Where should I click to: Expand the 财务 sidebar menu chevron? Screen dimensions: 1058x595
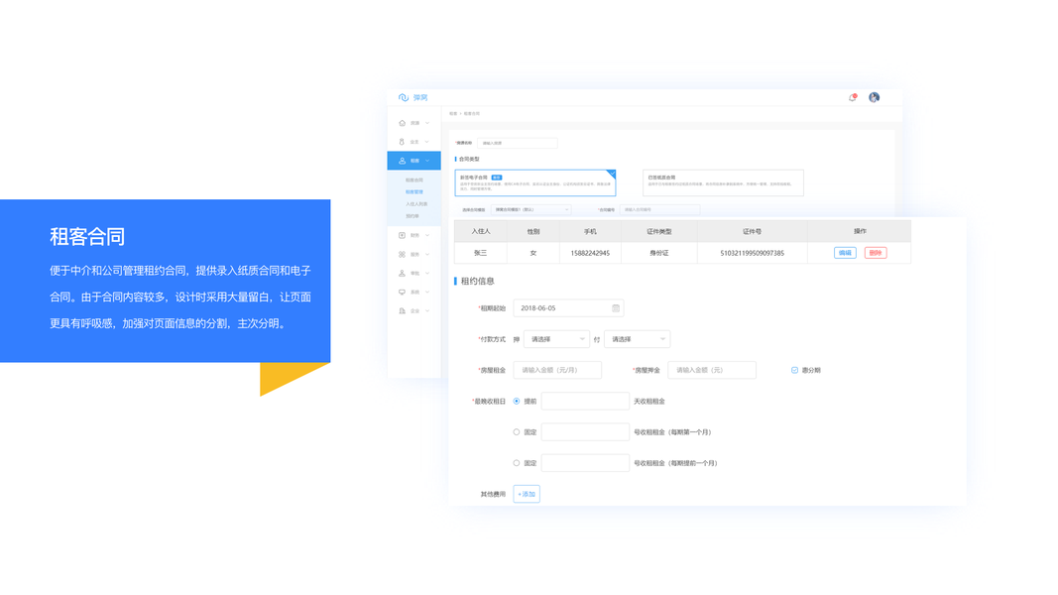427,235
